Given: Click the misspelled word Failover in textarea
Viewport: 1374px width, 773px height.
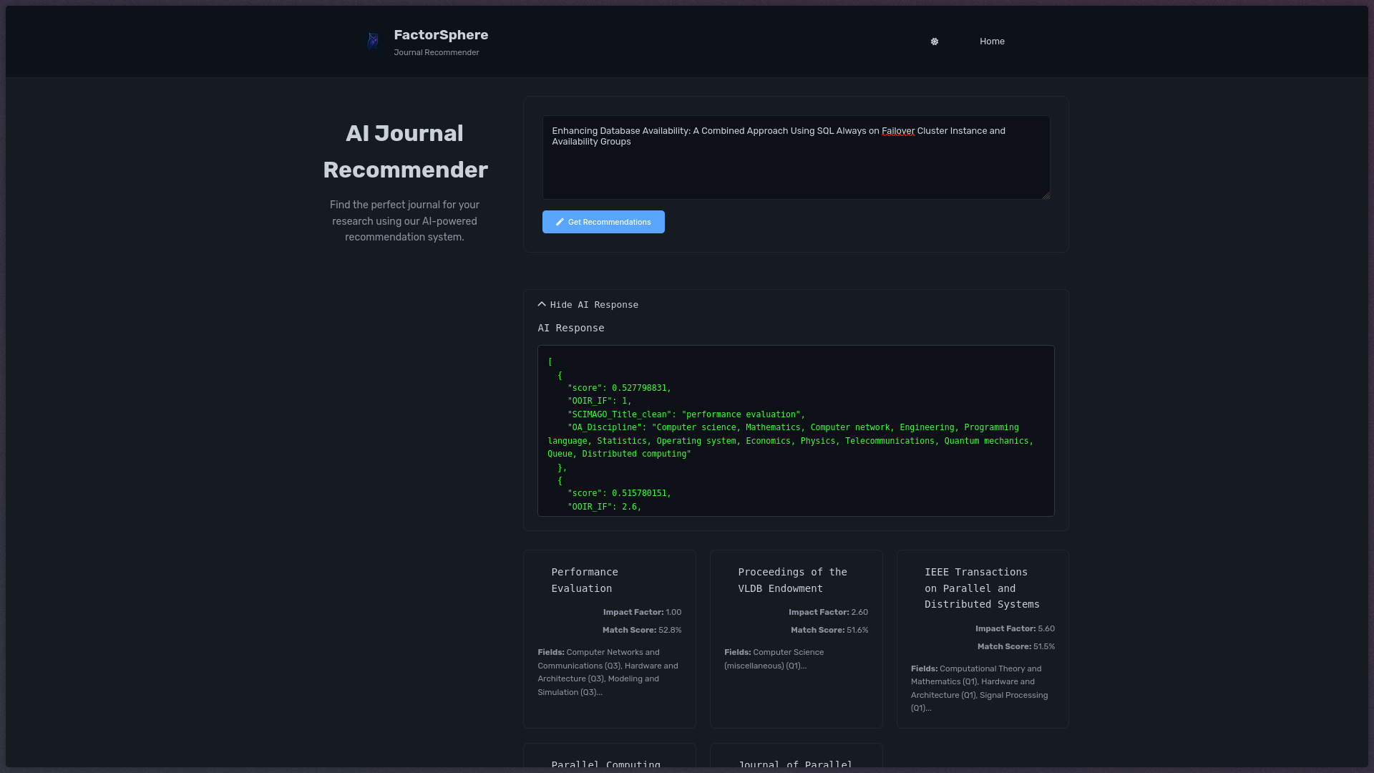Looking at the screenshot, I should pyautogui.click(x=897, y=131).
